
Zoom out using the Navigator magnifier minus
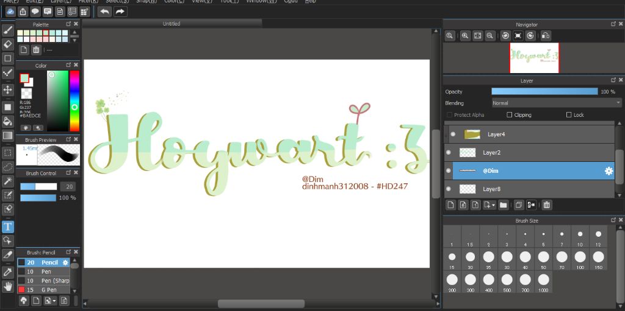490,36
